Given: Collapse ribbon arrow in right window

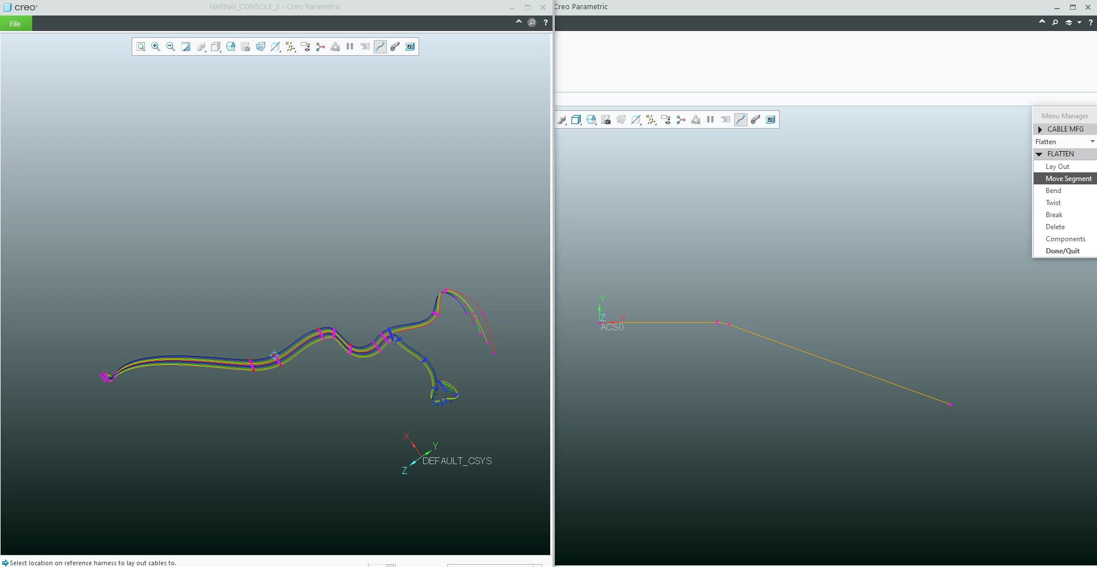Looking at the screenshot, I should click(1042, 22).
